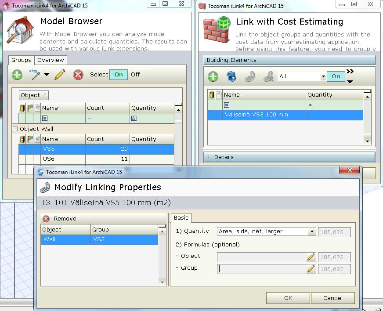Open the toolbar options down arrow in Link window
This screenshot has height=311, width=383.
click(350, 82)
